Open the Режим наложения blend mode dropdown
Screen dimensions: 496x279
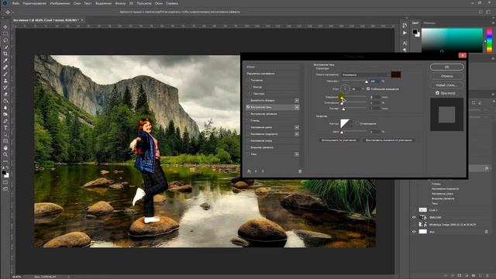[365, 74]
